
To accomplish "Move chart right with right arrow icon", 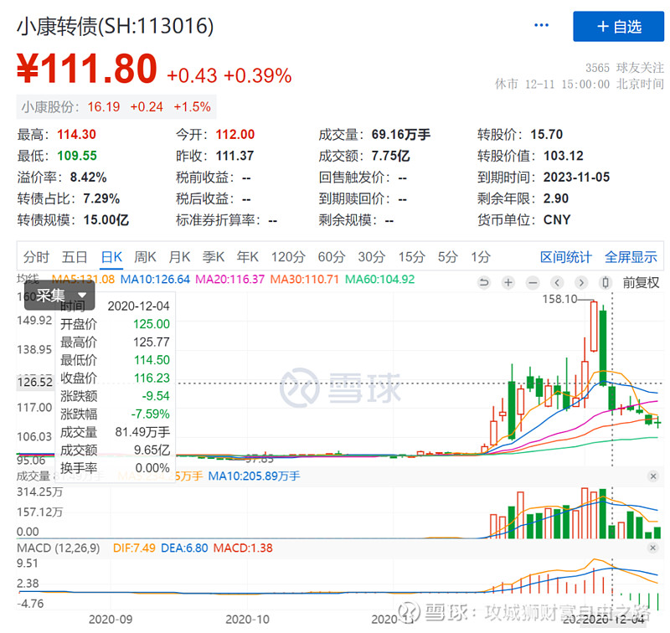I will (x=581, y=282).
